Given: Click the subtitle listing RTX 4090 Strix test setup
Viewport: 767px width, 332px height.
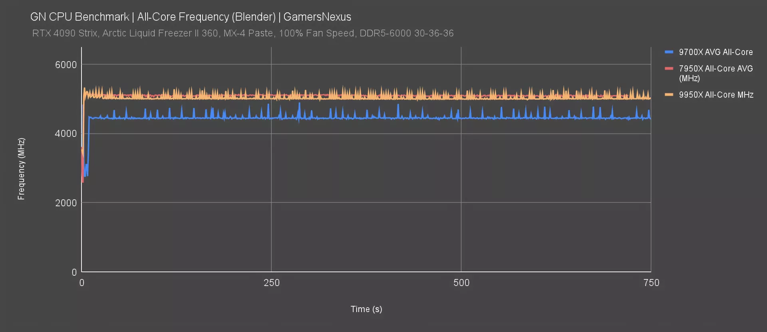Looking at the screenshot, I should click(243, 33).
